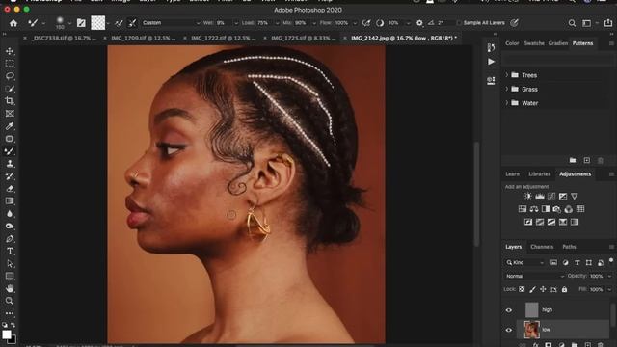The width and height of the screenshot is (617, 347).
Task: Toggle Sample All Layers checkbox
Action: [459, 23]
